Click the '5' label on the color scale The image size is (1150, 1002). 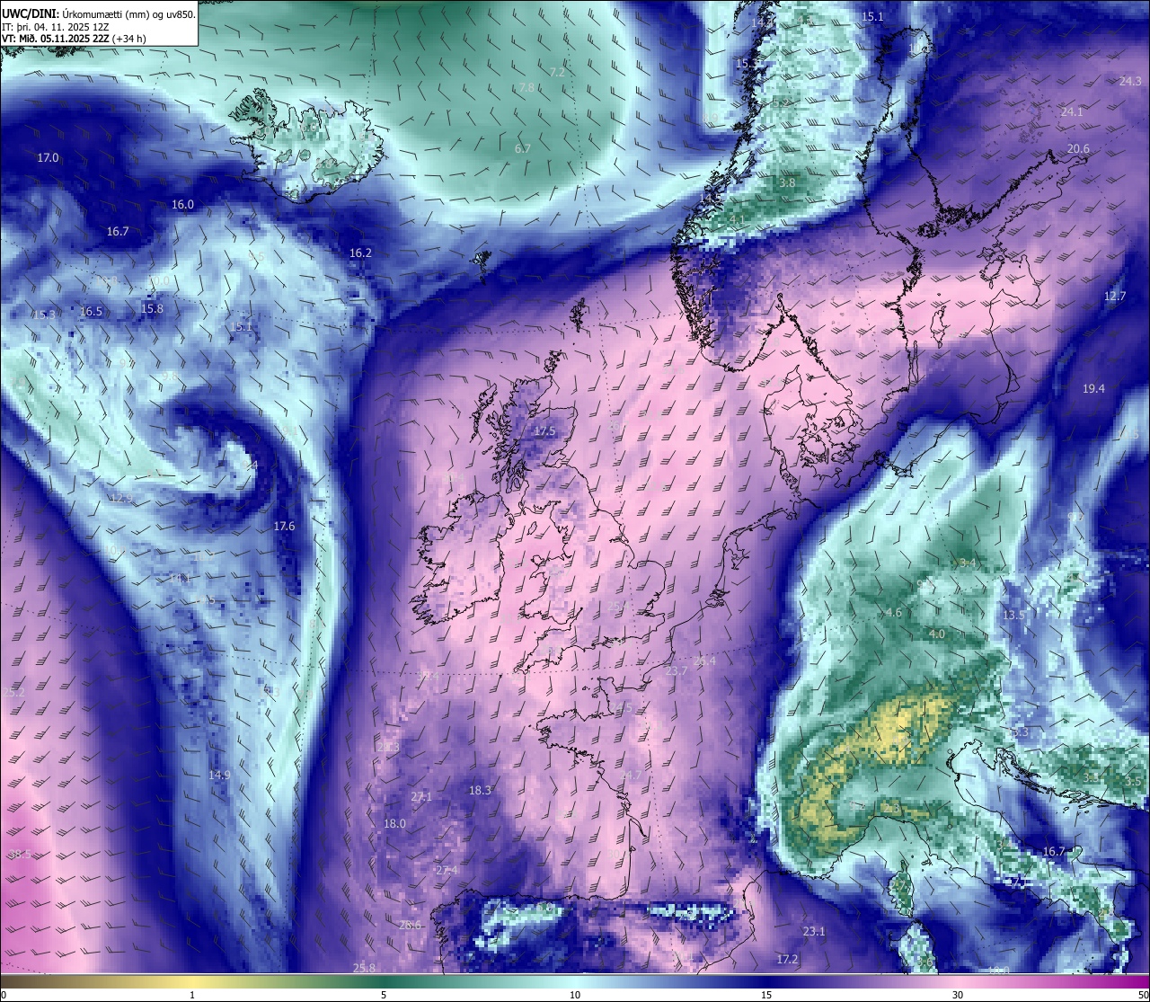click(x=384, y=995)
